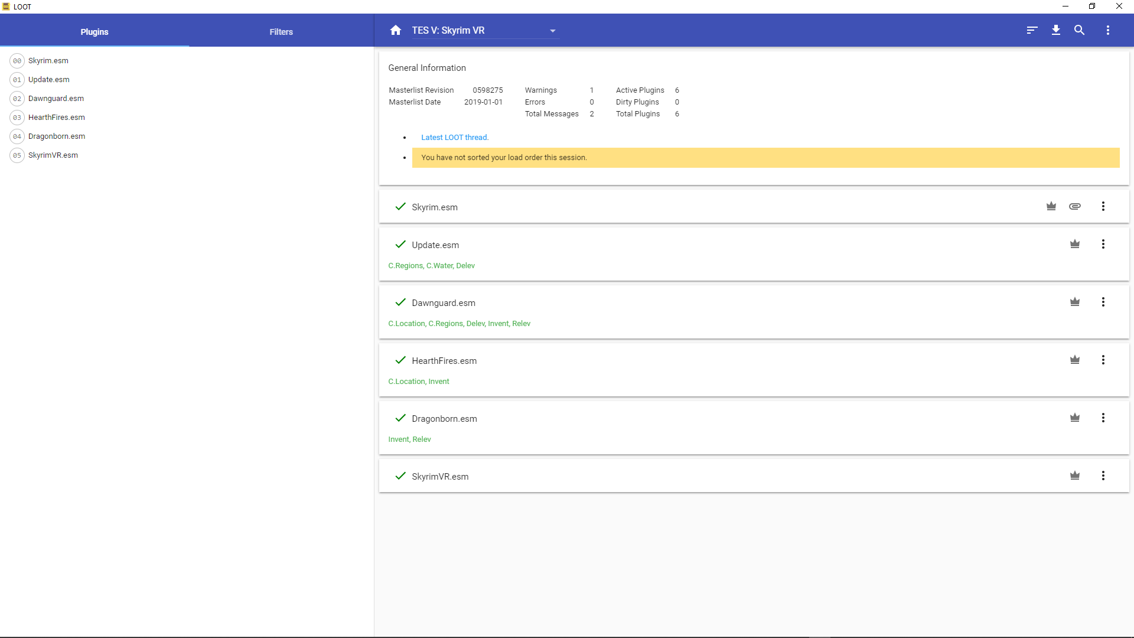Click the green checkmark on the HearthFires.esm card

pyautogui.click(x=400, y=360)
